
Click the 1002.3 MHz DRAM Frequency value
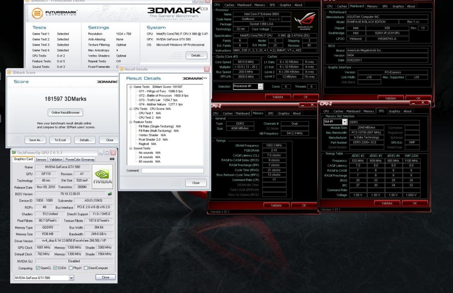[x=274, y=145]
